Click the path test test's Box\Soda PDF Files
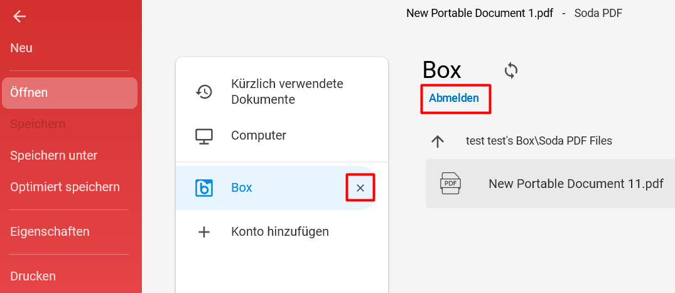The image size is (675, 293). [x=539, y=141]
